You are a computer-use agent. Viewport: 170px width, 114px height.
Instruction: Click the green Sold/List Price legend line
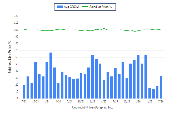[85, 7]
